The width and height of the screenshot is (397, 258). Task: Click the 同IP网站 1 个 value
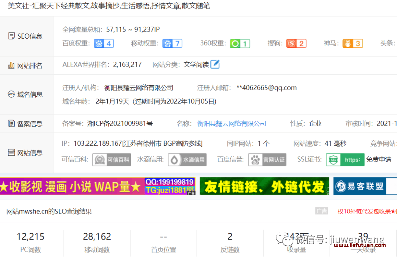tap(264, 144)
